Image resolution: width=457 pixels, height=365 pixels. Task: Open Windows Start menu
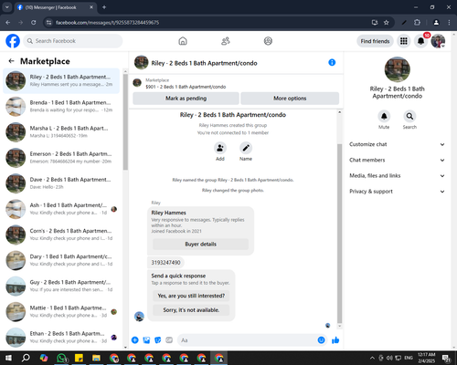(8, 358)
